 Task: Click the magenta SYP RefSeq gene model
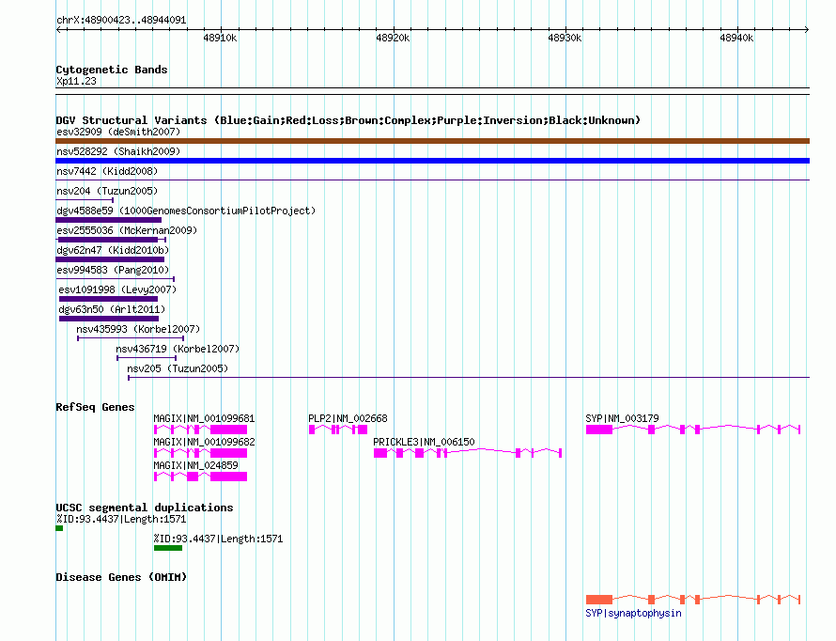693,430
